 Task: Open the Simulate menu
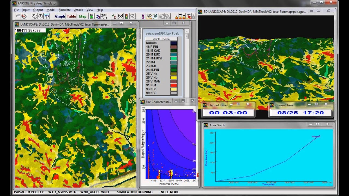65,10
